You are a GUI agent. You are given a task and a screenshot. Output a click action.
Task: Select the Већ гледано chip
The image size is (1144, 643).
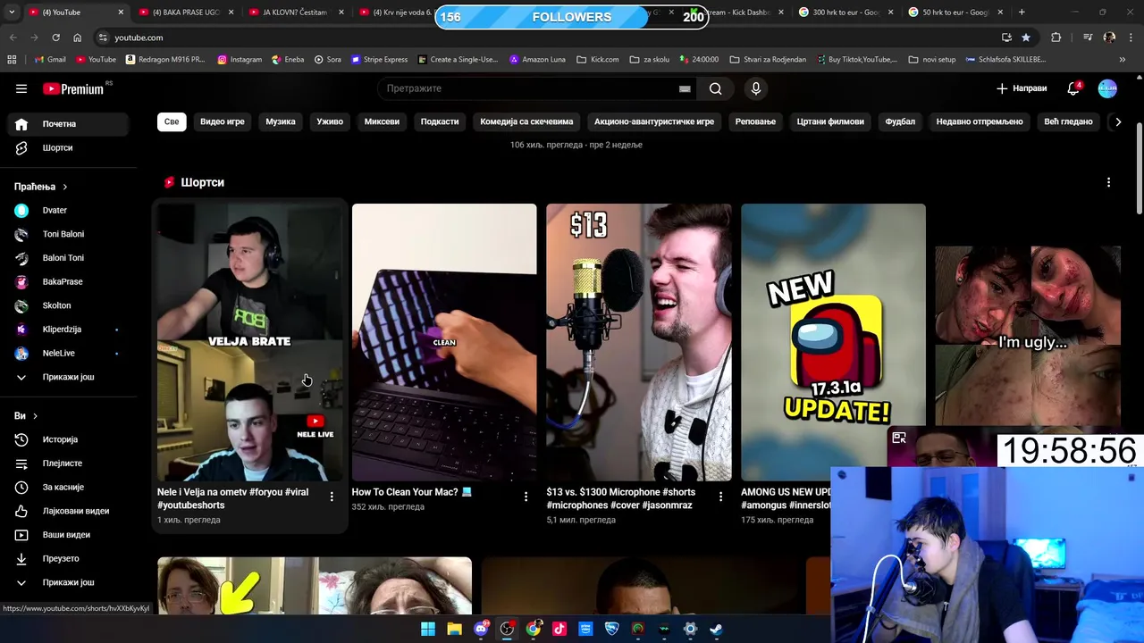[1068, 121]
